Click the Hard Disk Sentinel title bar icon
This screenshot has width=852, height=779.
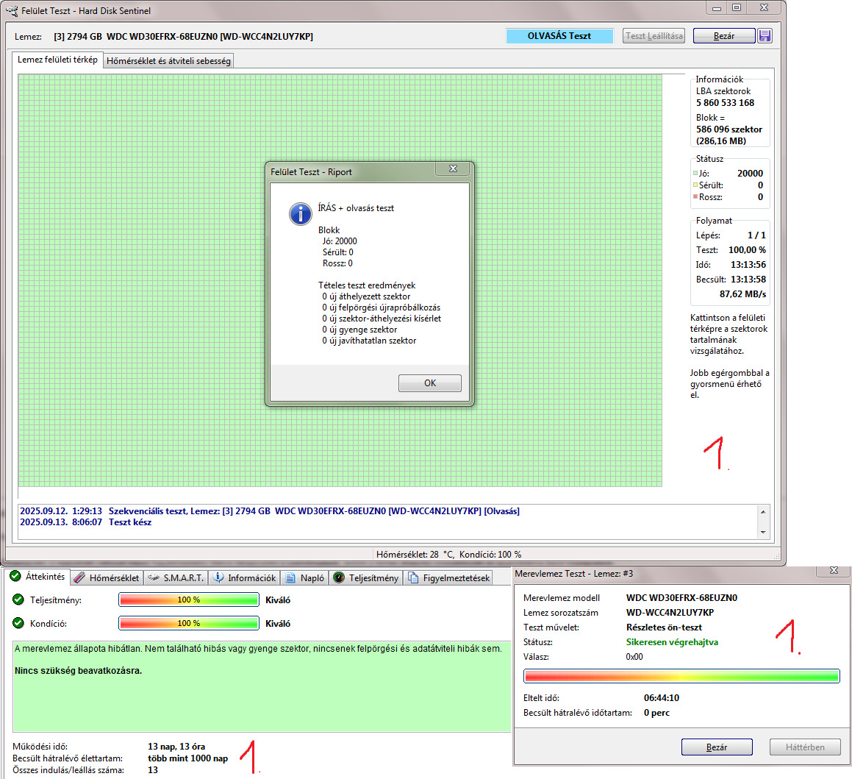coord(12,10)
